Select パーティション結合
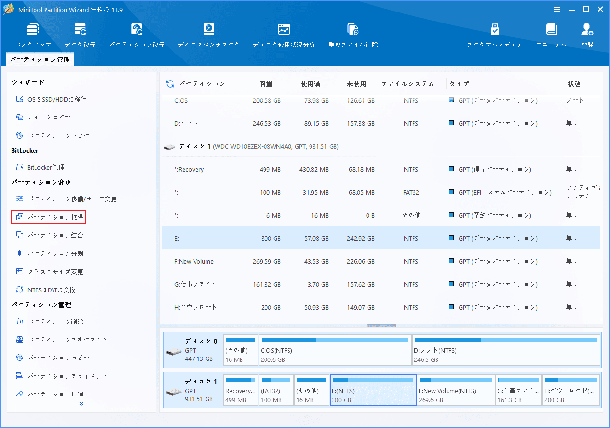 click(x=50, y=235)
